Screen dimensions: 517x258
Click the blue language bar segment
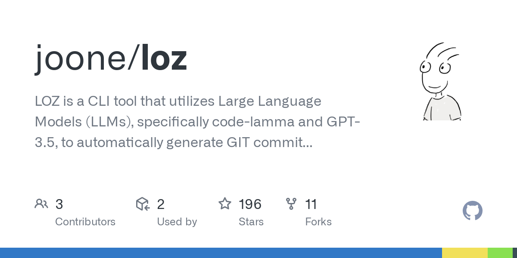pyautogui.click(x=221, y=253)
